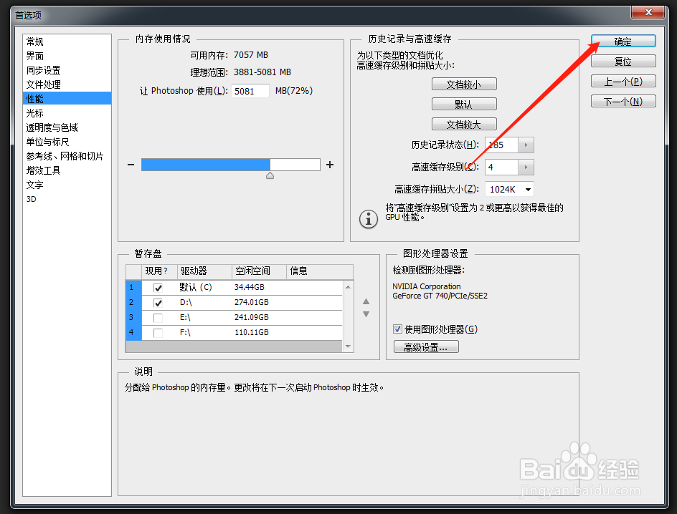677x514 pixels.
Task: Click GeForce GT 740/PCIe/SSE2 text
Action: point(440,296)
